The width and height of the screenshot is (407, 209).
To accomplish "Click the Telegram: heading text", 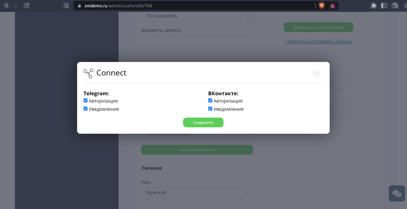I will pyautogui.click(x=96, y=93).
